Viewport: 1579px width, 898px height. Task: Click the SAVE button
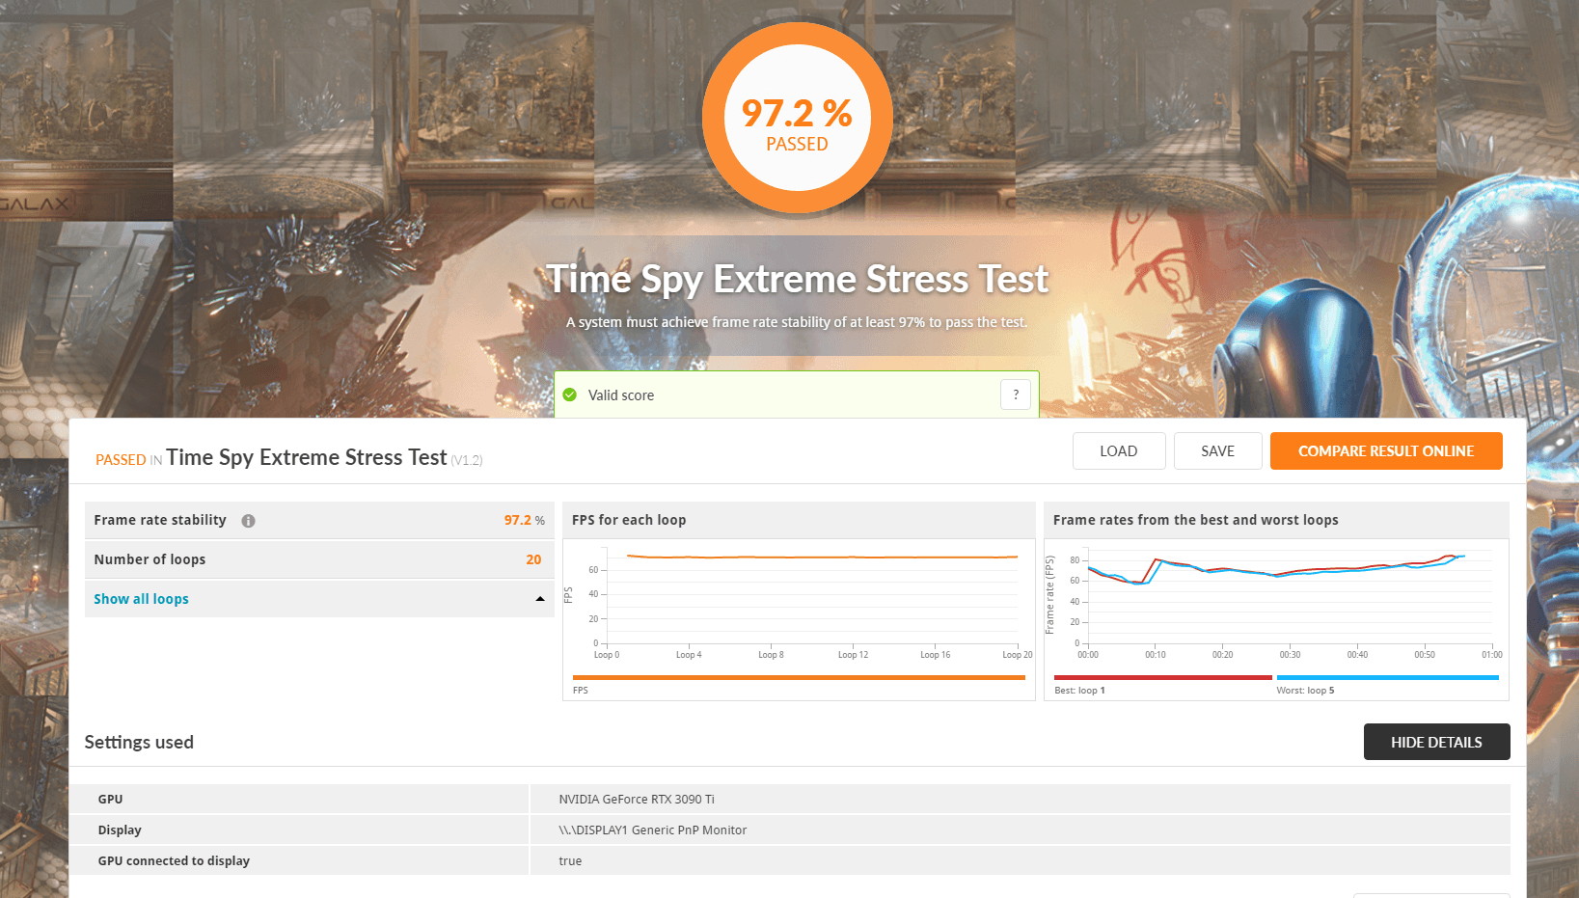[x=1217, y=451]
